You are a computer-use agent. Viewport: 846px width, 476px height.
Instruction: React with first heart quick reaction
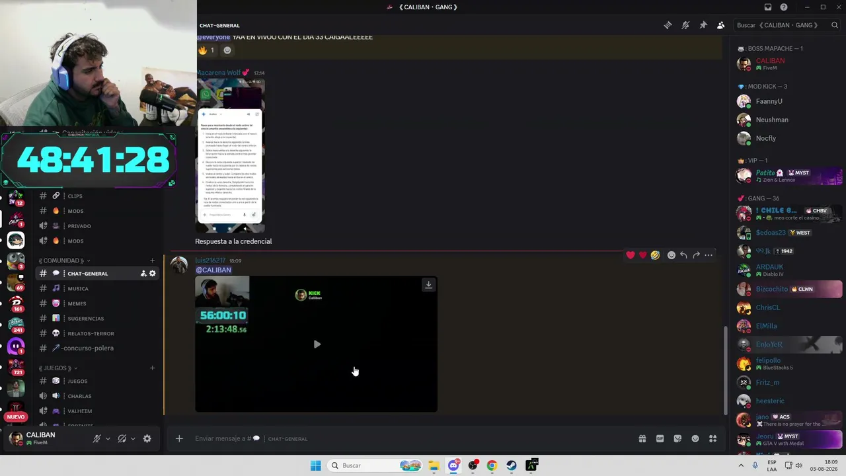click(x=631, y=255)
